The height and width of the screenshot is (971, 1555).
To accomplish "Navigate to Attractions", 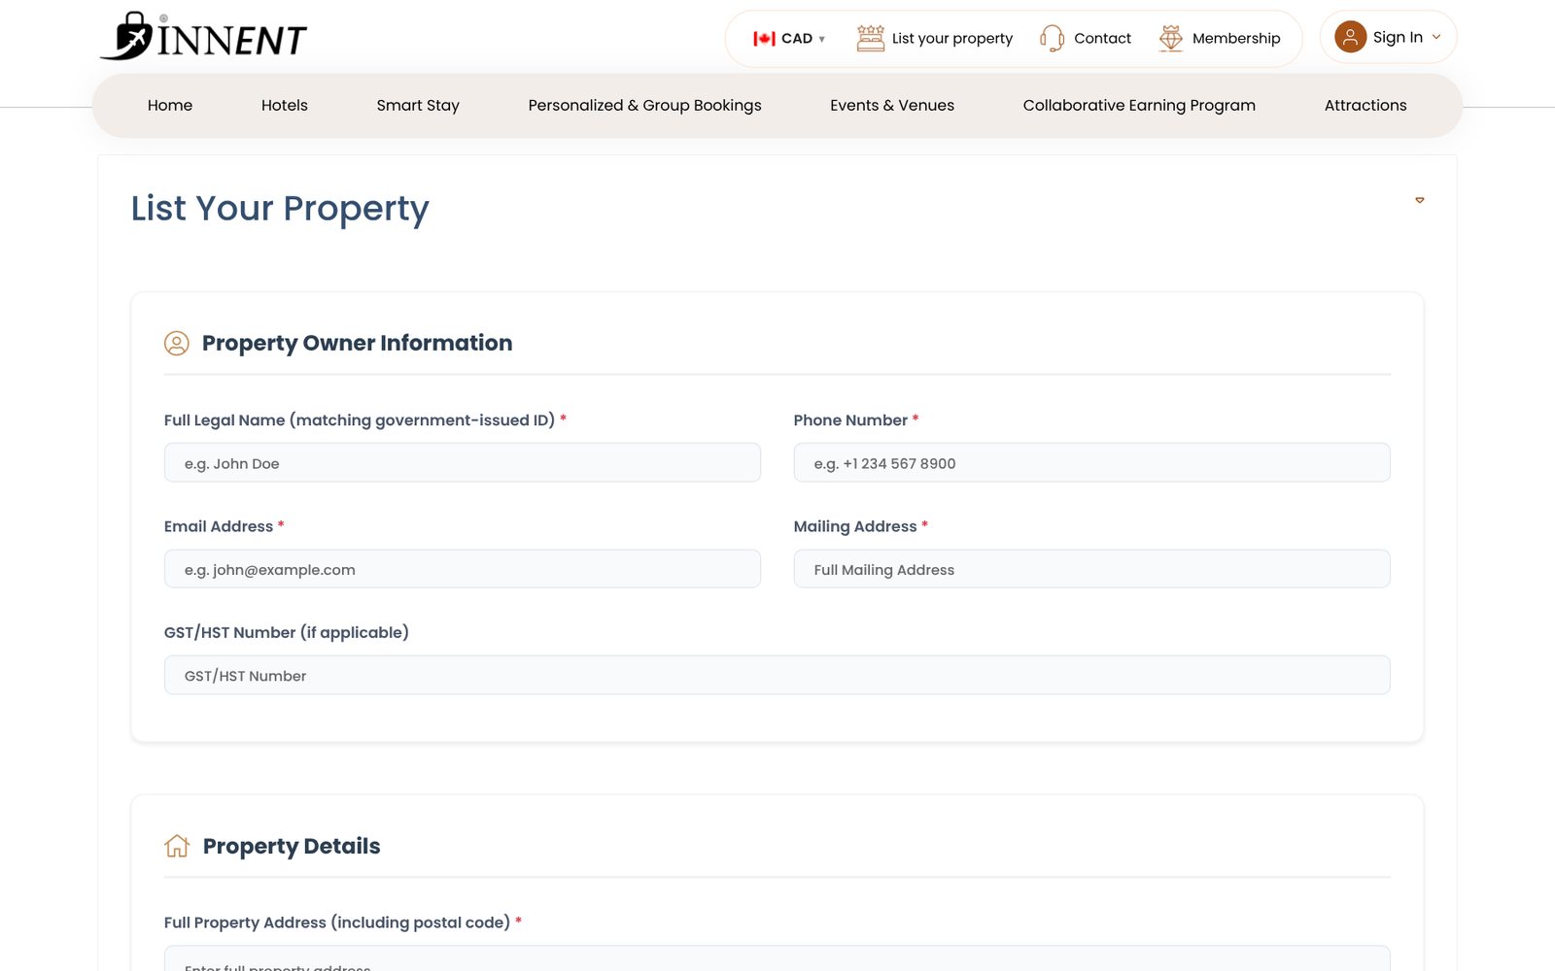I will (1365, 105).
